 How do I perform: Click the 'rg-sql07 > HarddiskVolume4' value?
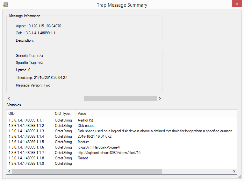[x=99, y=147]
